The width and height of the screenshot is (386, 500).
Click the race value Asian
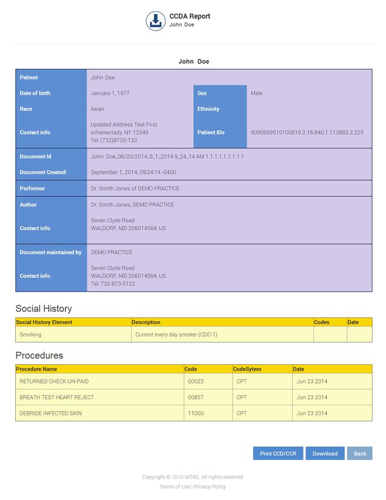(98, 109)
